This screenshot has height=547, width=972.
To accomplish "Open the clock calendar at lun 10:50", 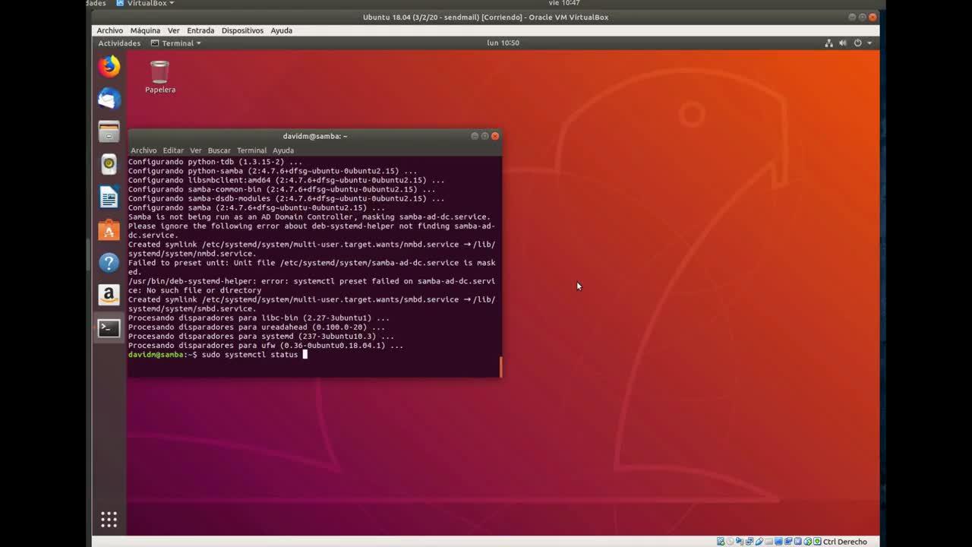I will [x=503, y=43].
